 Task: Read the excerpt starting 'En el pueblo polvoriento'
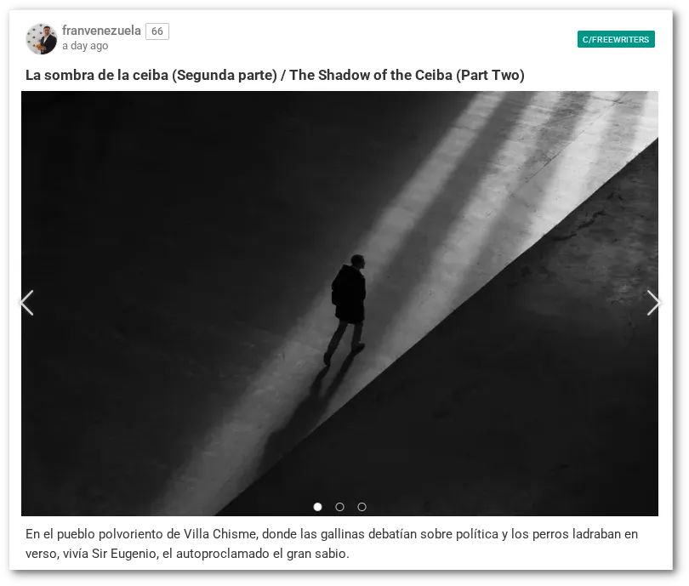(332, 543)
